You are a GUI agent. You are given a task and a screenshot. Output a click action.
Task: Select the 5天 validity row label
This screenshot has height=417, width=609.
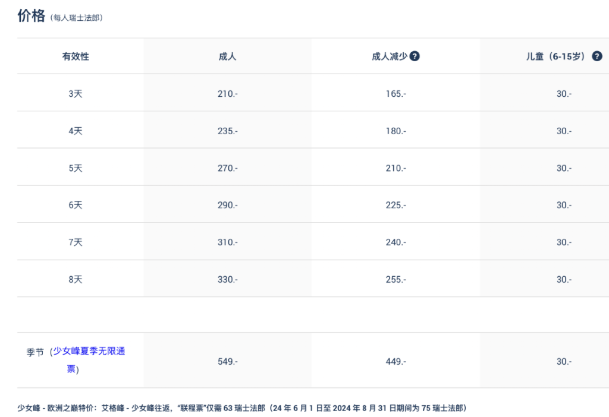point(76,168)
